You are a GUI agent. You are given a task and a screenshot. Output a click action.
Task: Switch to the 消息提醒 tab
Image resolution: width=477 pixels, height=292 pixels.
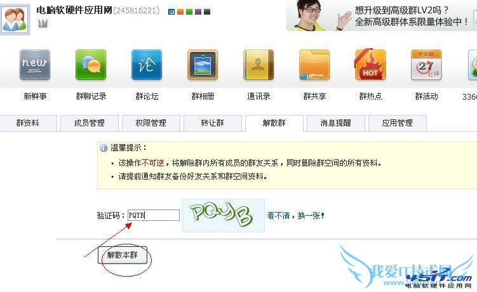336,123
